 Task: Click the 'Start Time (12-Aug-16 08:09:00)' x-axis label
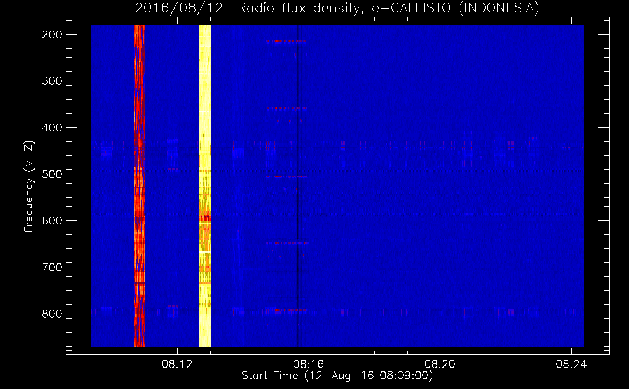coord(337,376)
